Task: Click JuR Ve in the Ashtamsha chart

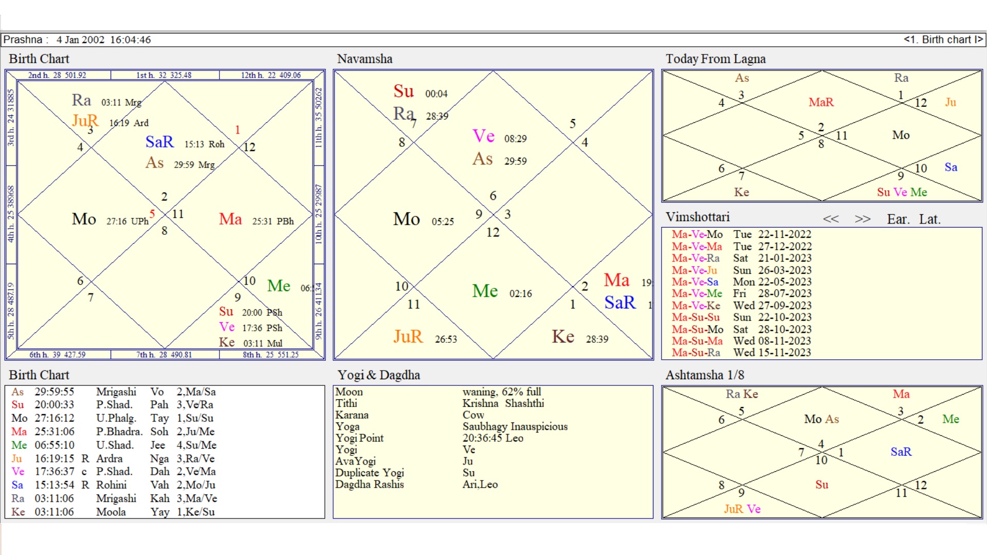Action: tap(742, 509)
